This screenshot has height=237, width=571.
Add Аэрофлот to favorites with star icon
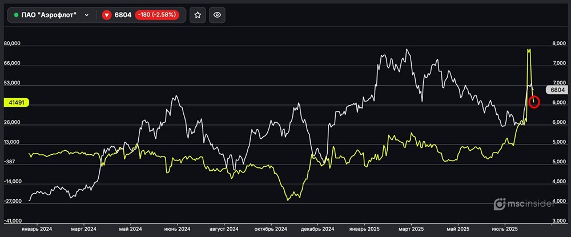pos(198,15)
